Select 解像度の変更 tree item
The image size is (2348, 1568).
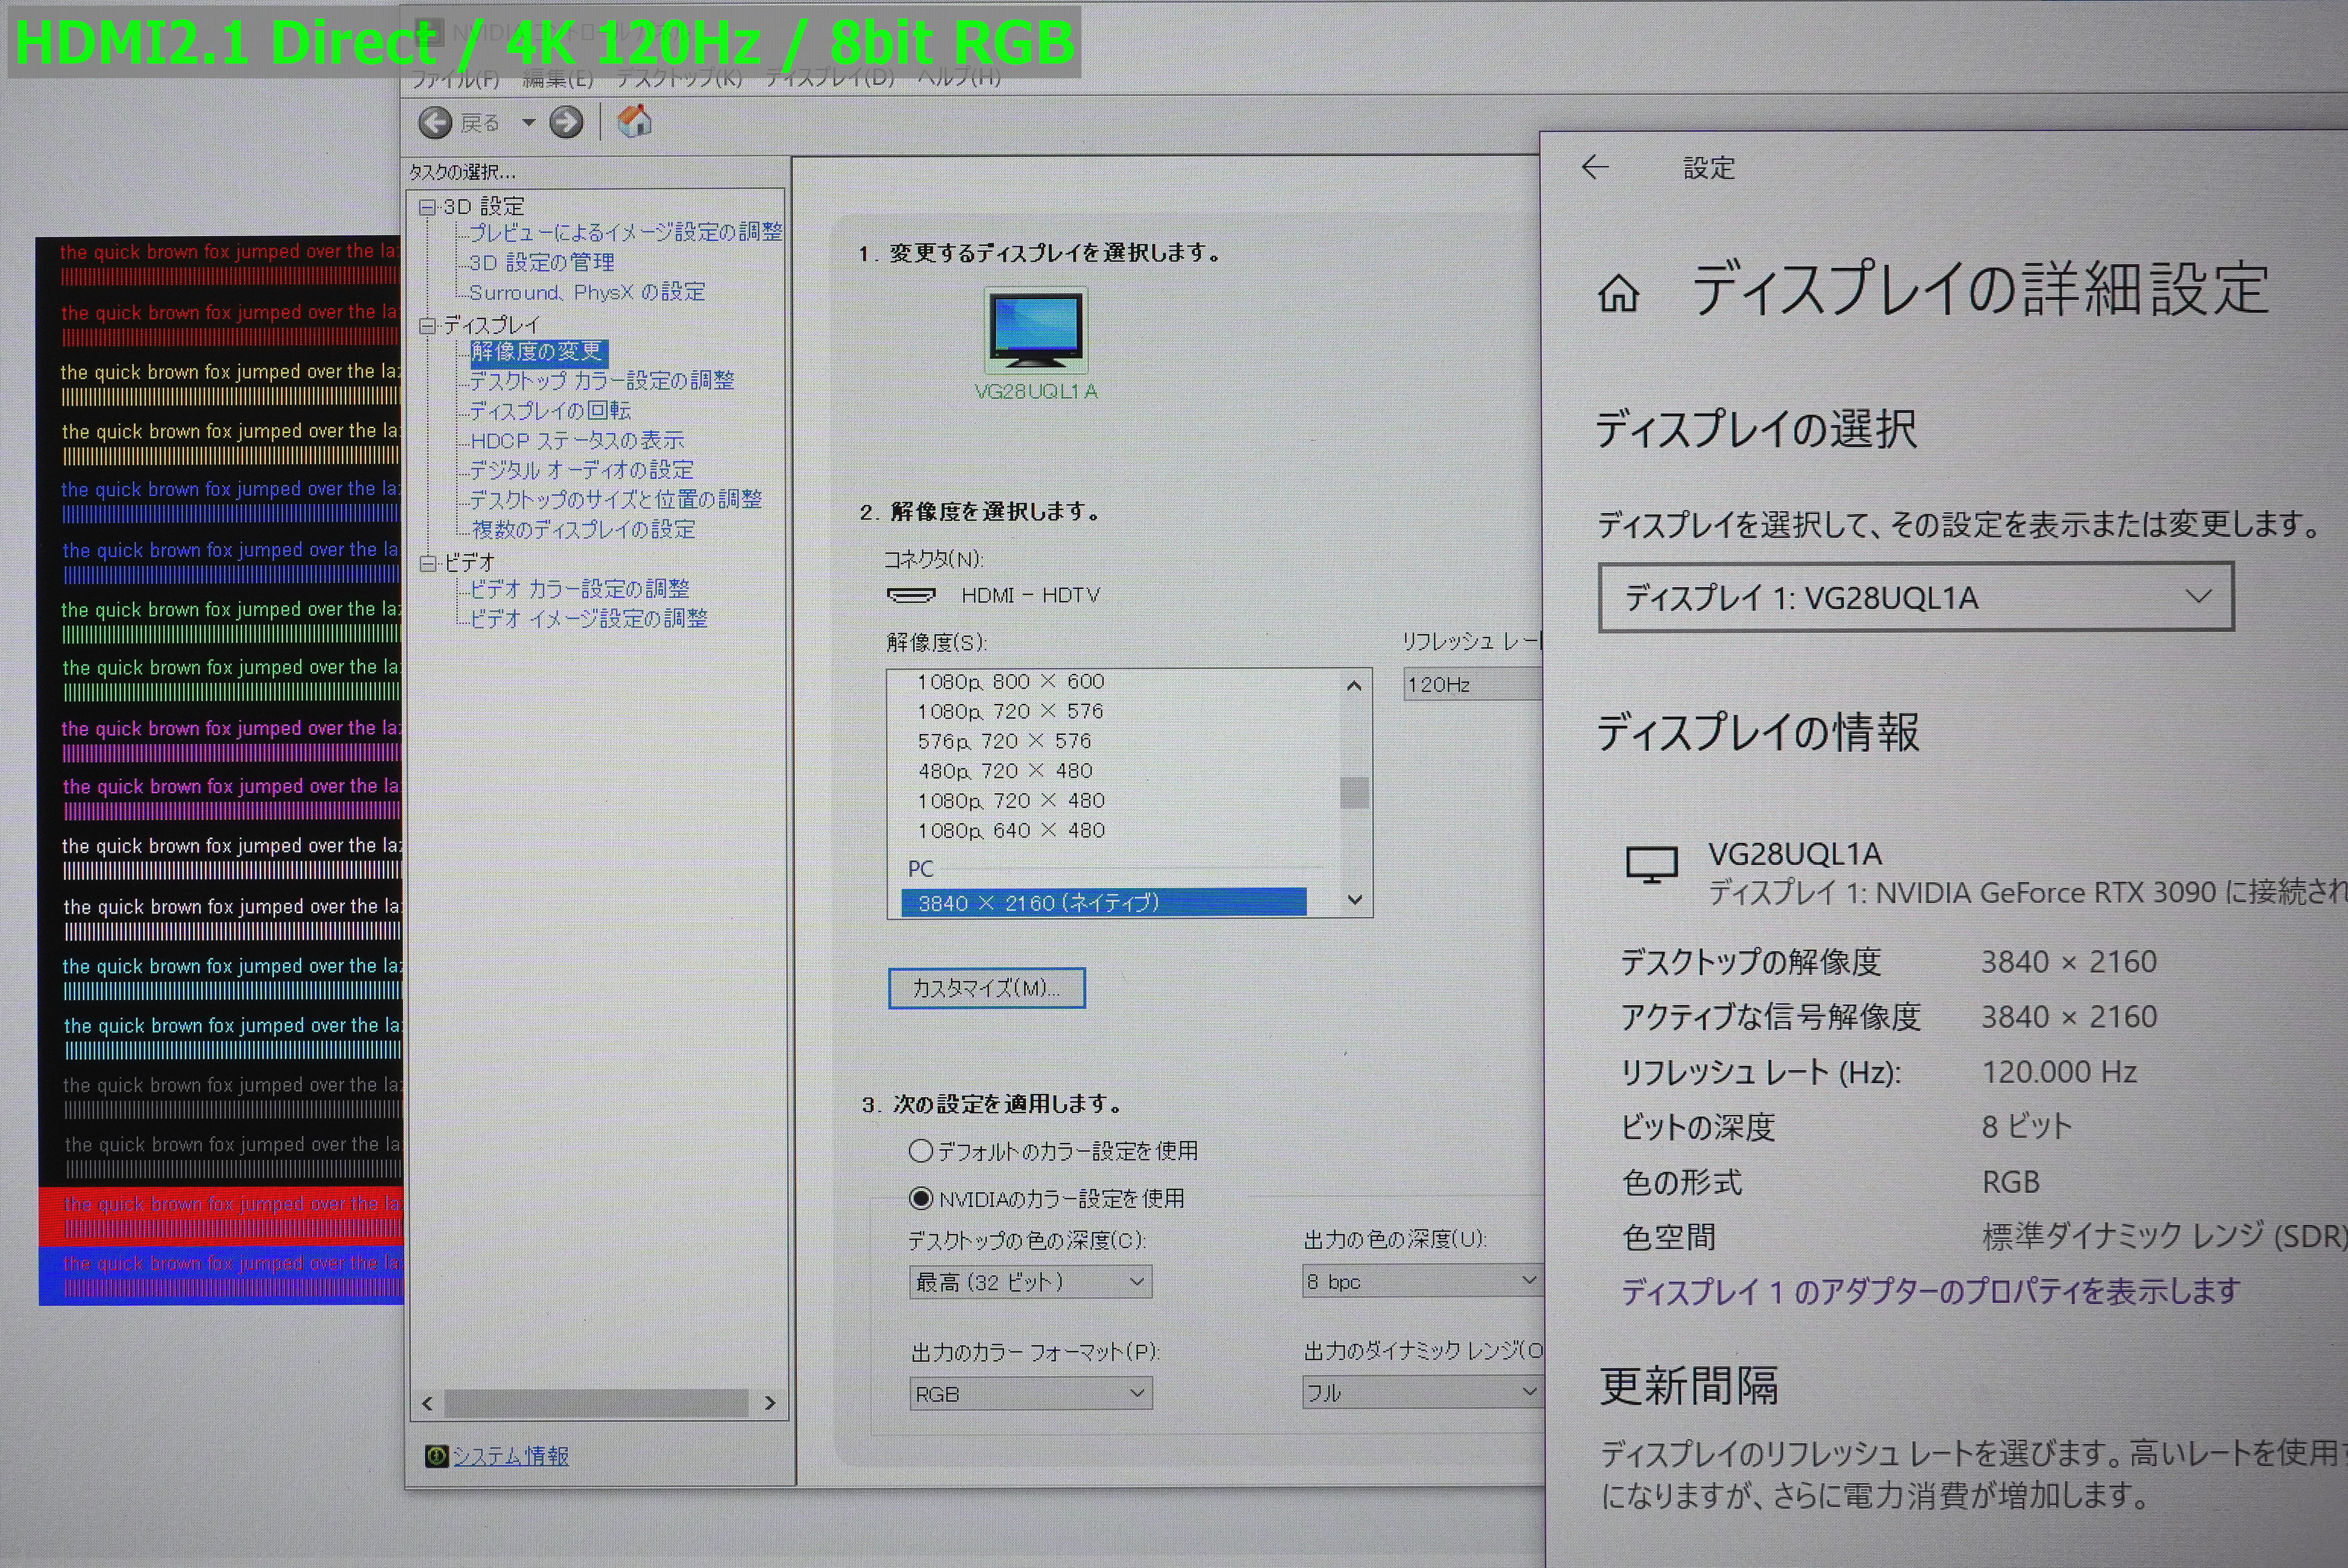point(537,352)
